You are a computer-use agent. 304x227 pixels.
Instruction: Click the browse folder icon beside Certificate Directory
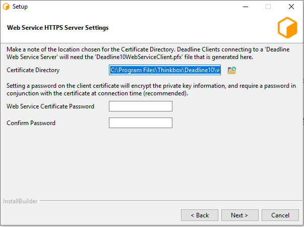[x=232, y=70]
